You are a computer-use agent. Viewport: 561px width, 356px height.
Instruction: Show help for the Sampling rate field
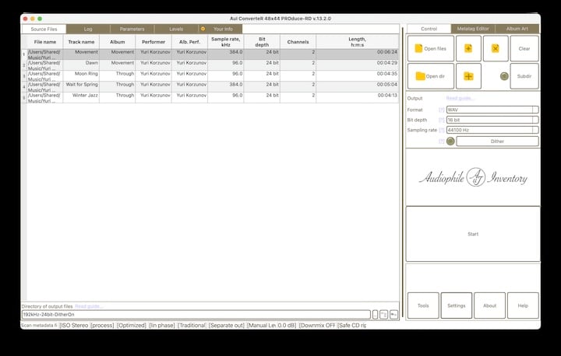tap(442, 130)
